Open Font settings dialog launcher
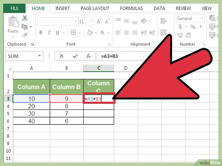 pos(109,44)
